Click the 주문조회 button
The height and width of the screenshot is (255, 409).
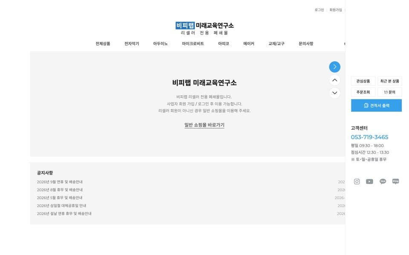point(363,92)
